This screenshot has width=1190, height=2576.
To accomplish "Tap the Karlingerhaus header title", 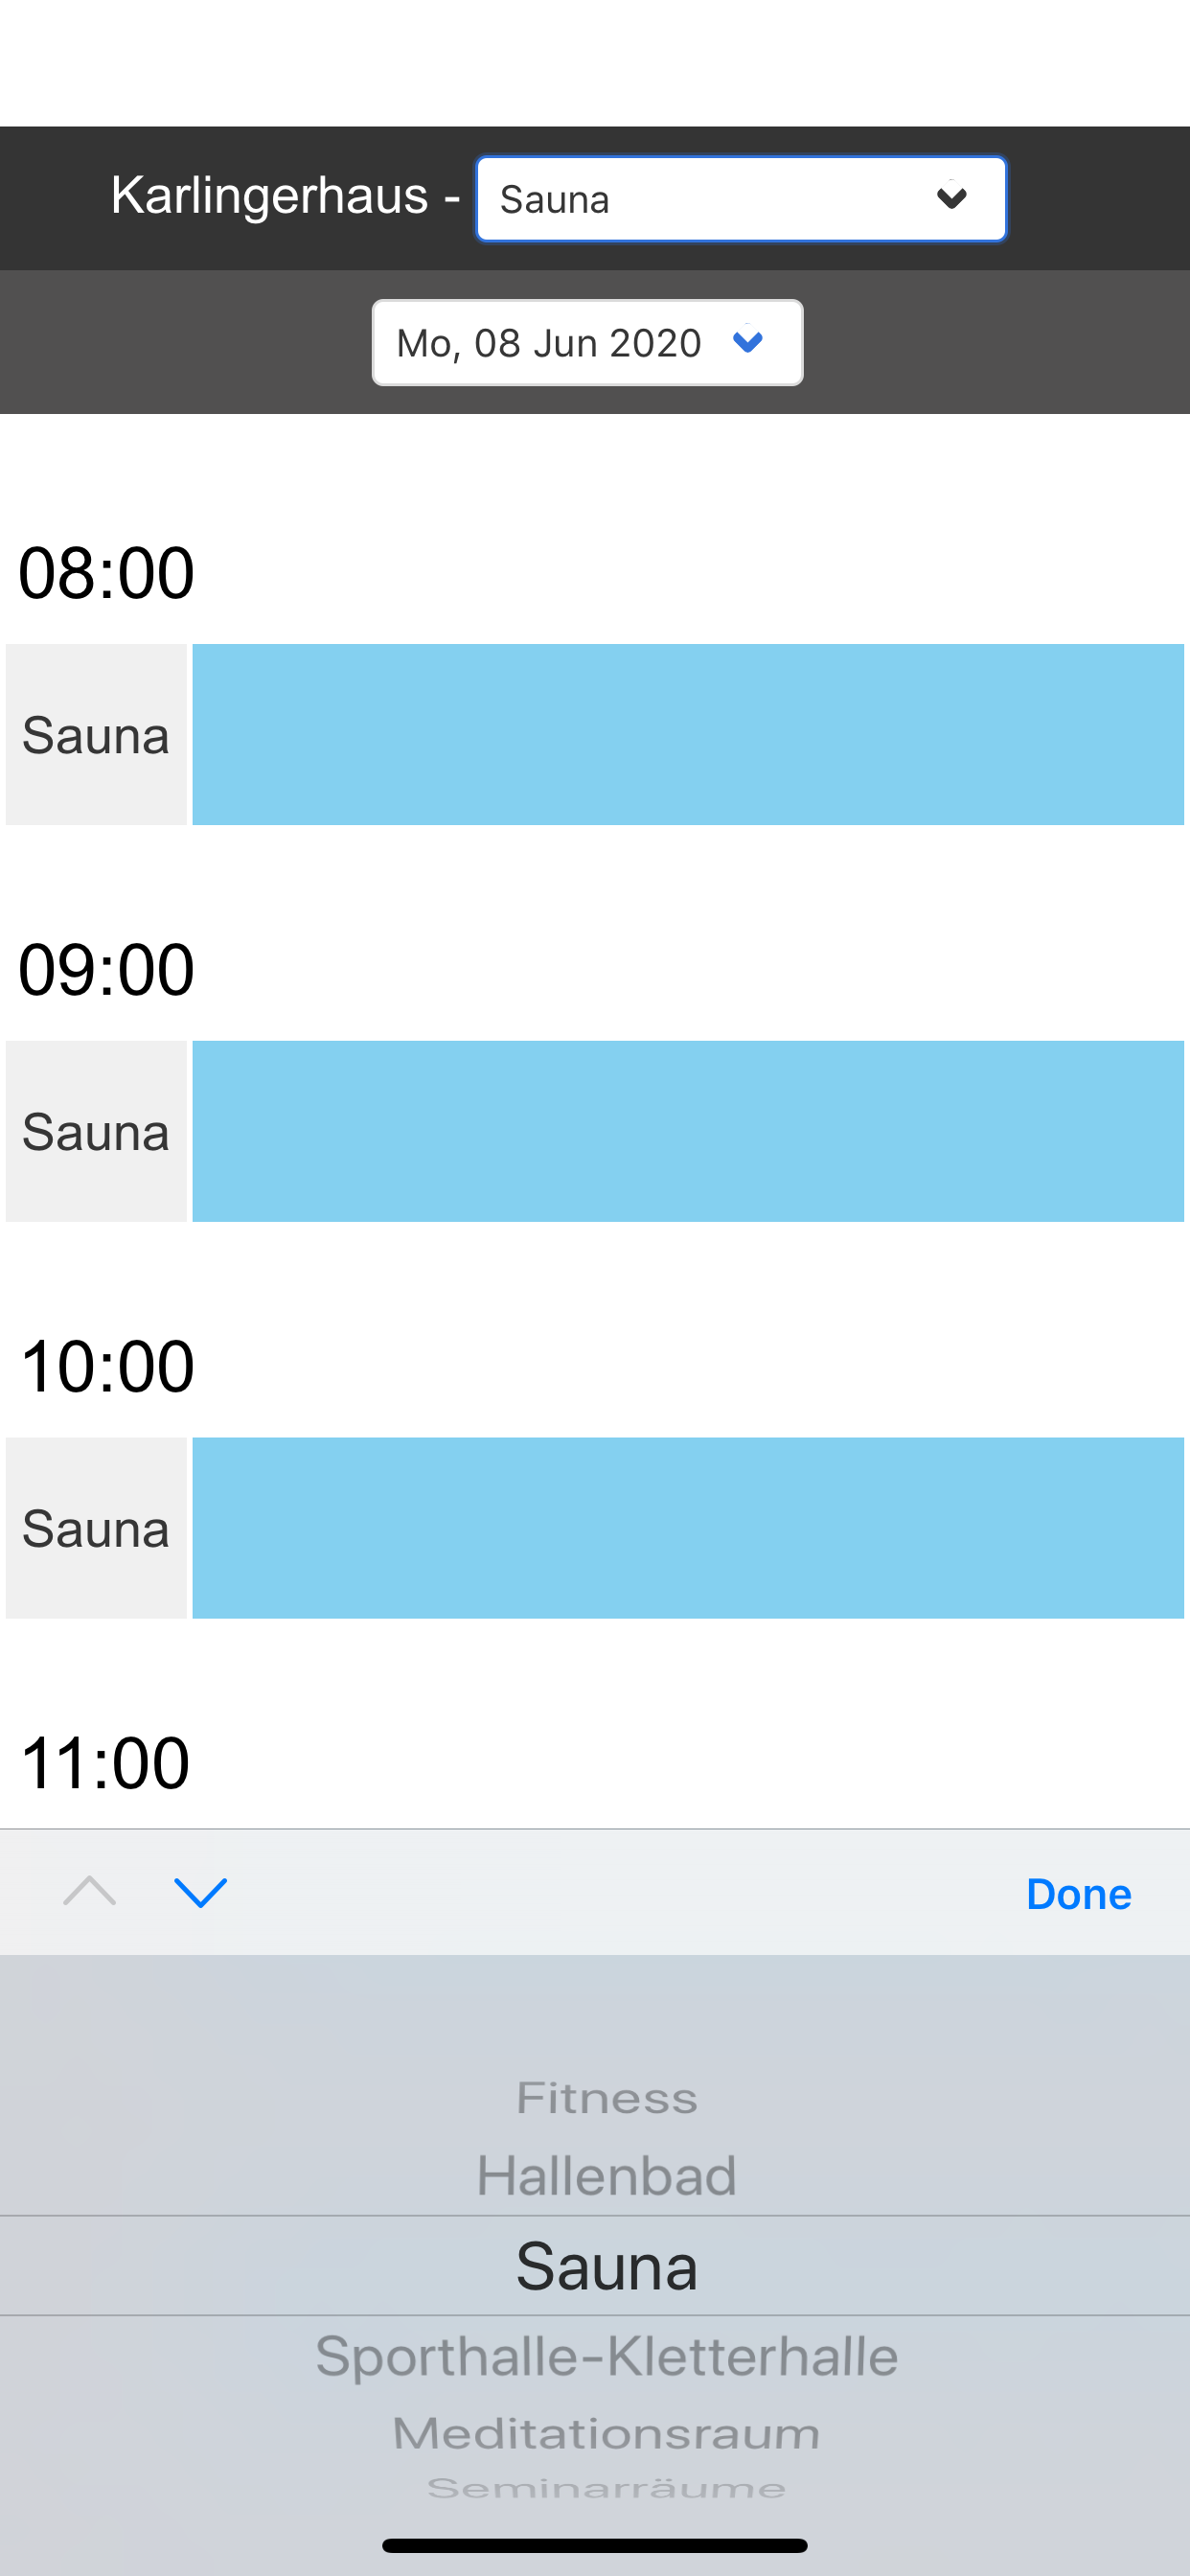I will click(x=270, y=195).
